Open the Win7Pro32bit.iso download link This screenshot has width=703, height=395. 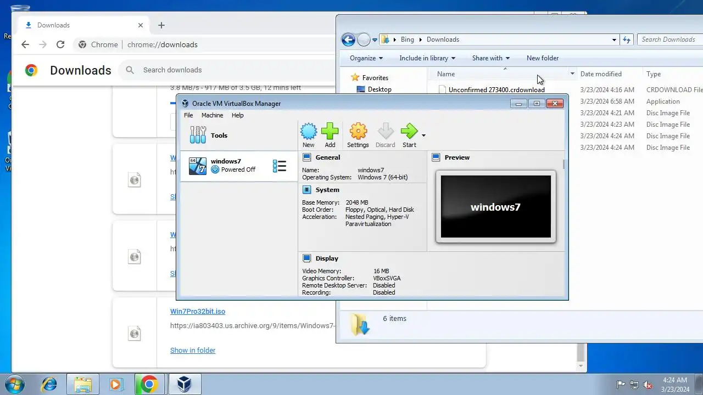point(198,311)
